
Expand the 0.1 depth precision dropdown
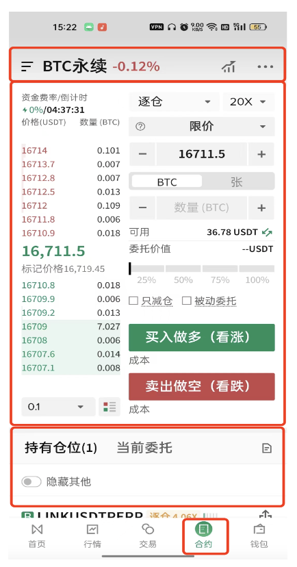58,407
